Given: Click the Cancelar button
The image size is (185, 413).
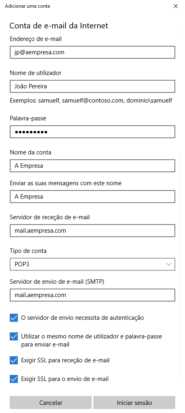Looking at the screenshot, I should (x=51, y=403).
